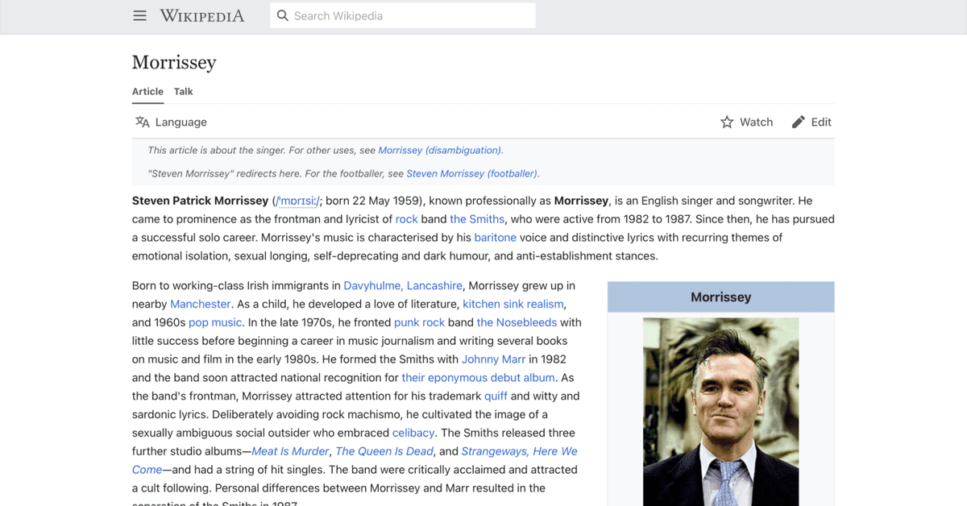
Task: Follow the celibacy link
Action: point(413,433)
